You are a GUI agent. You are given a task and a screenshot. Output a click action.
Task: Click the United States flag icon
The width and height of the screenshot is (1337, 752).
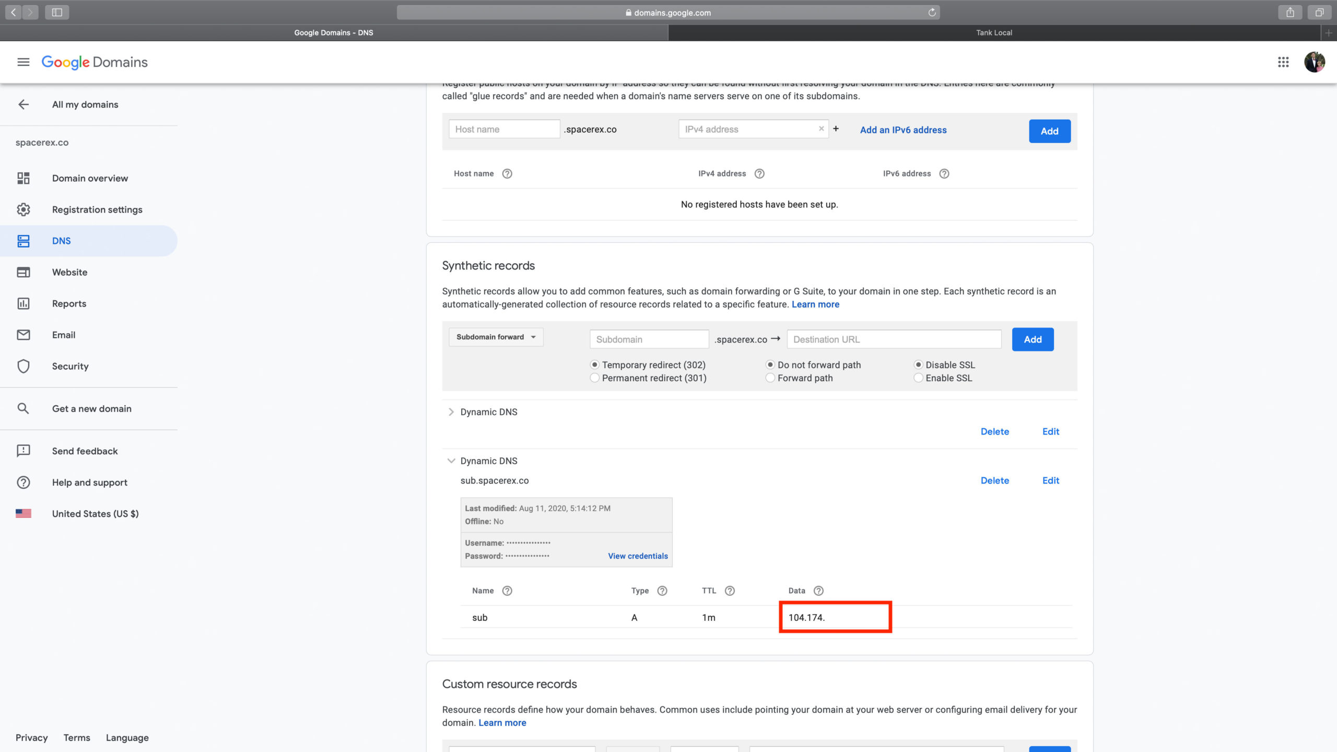point(24,513)
